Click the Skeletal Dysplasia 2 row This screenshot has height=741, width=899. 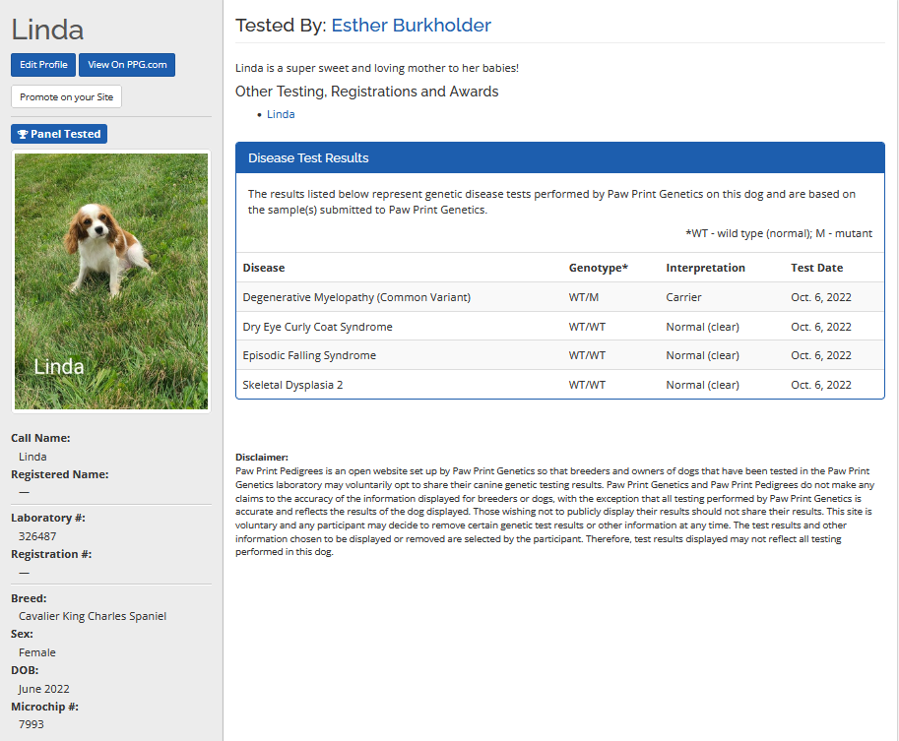[x=292, y=385]
